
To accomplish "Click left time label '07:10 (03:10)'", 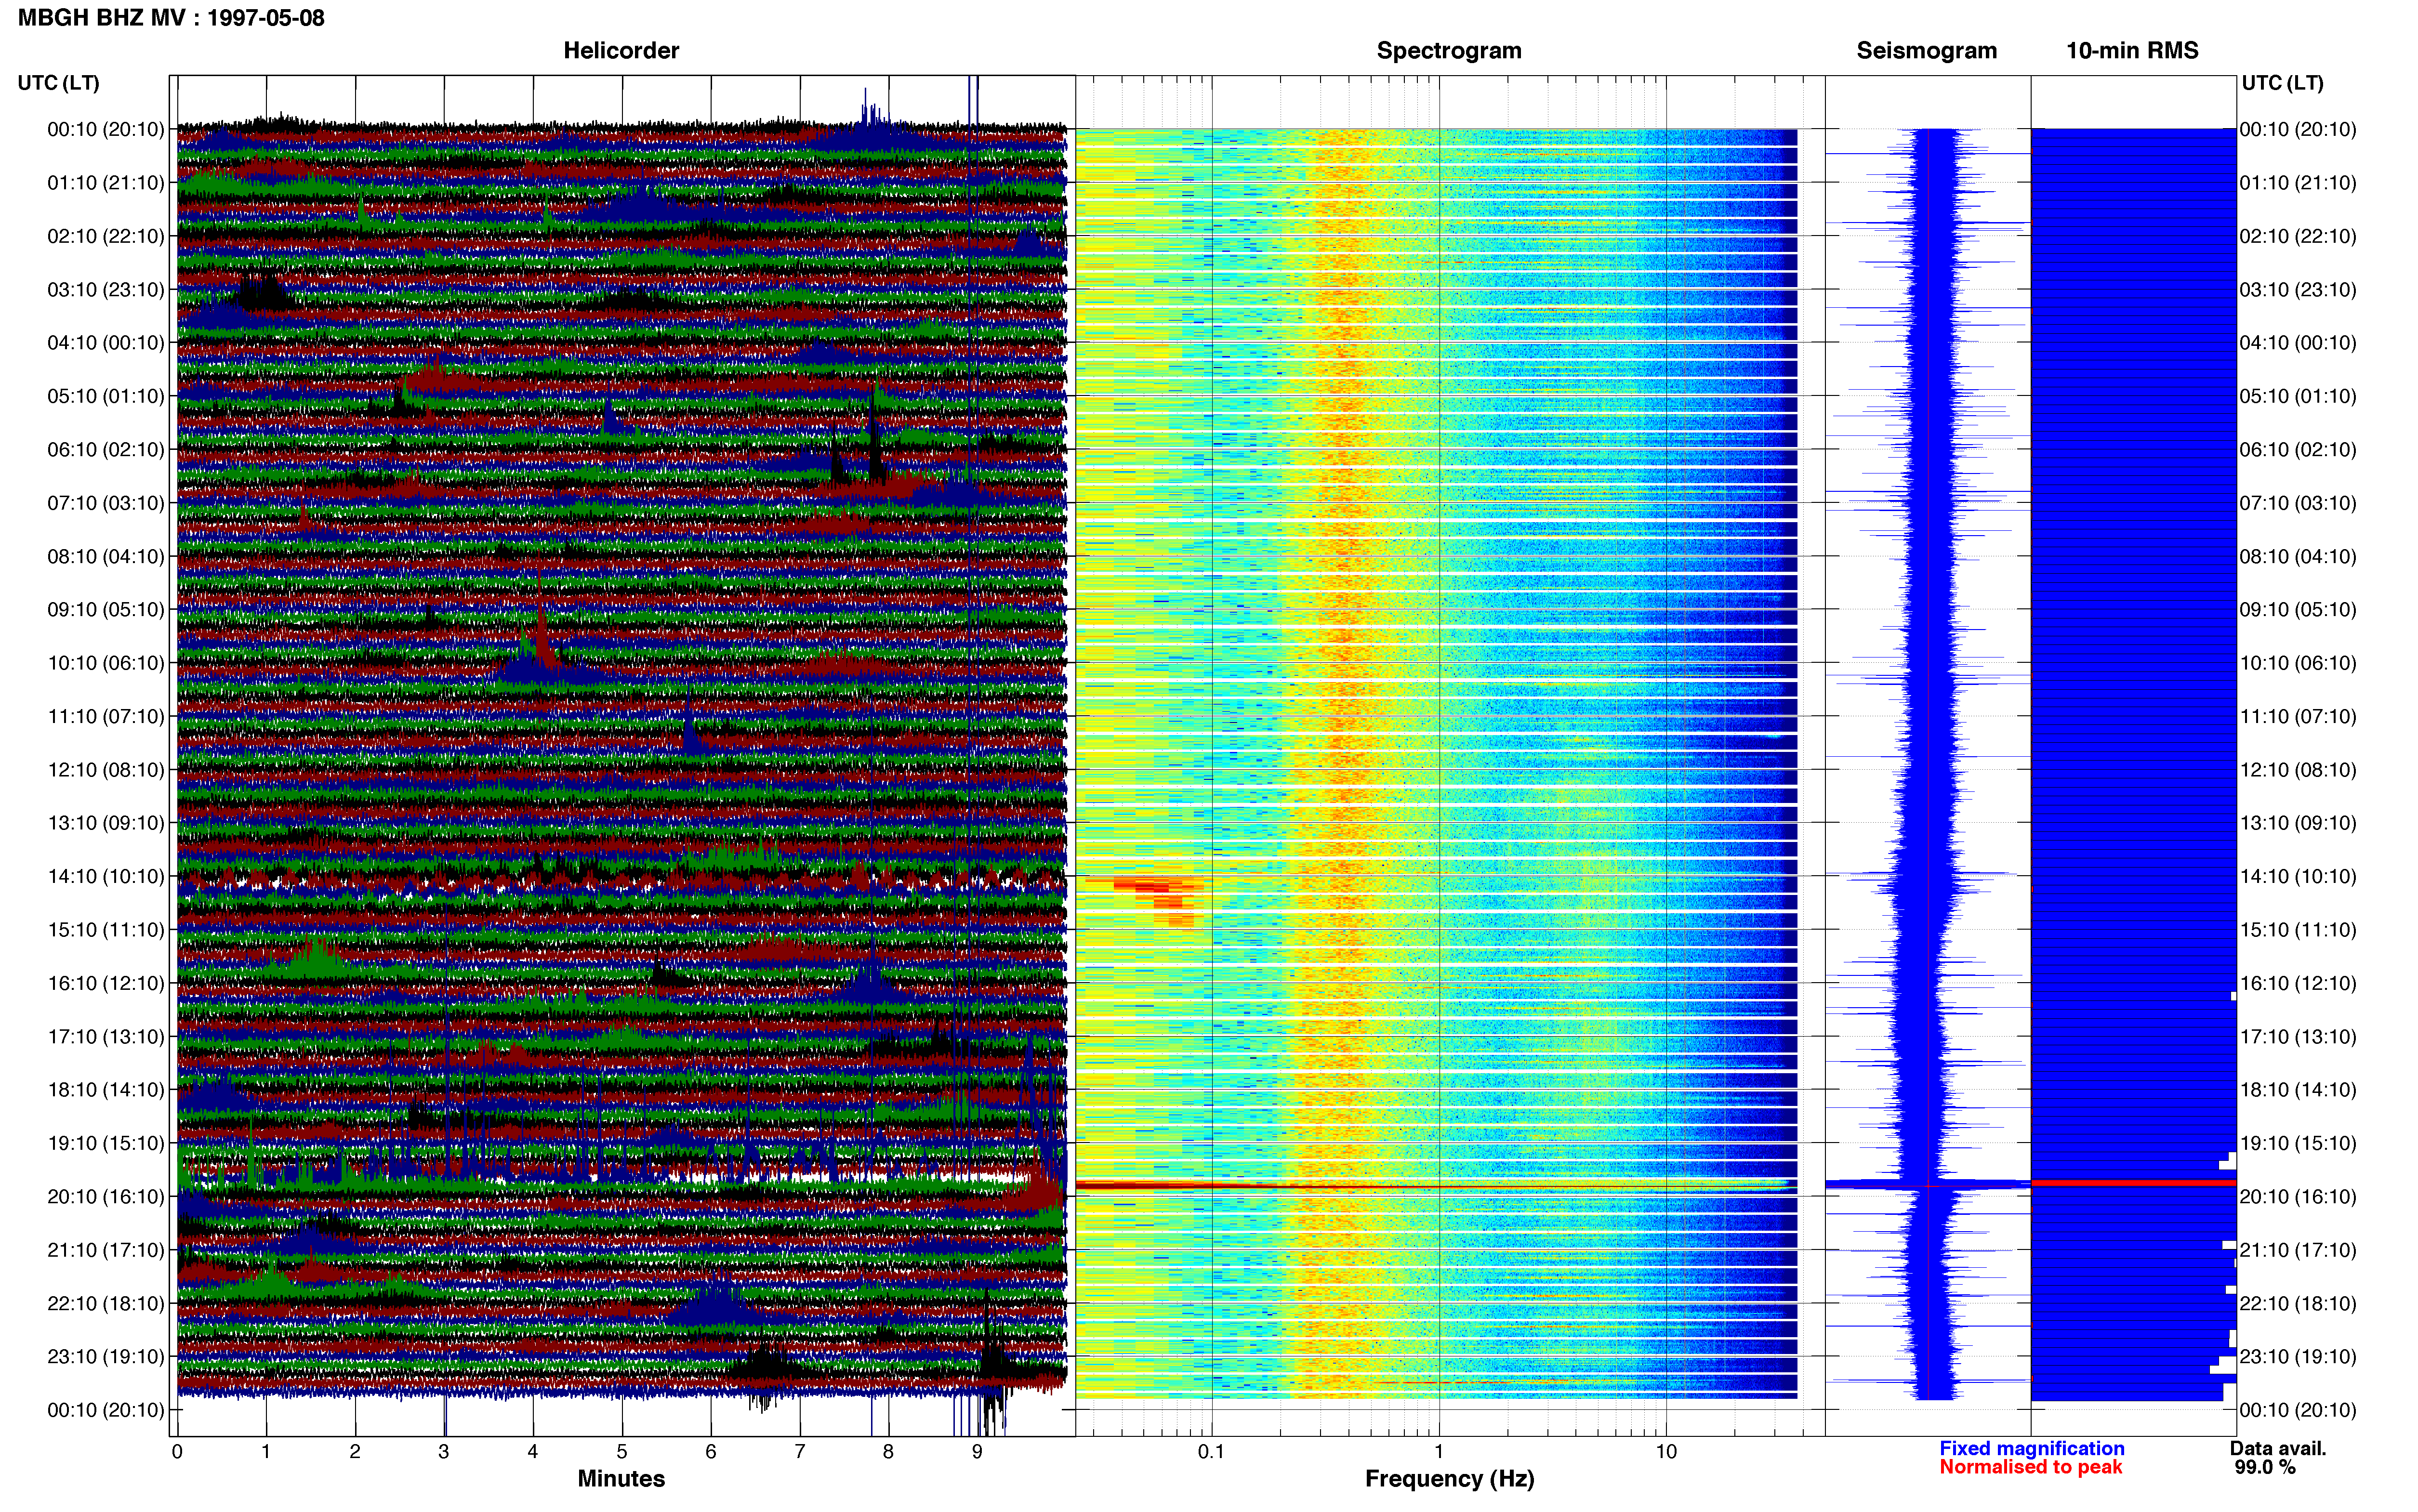I will click(106, 503).
